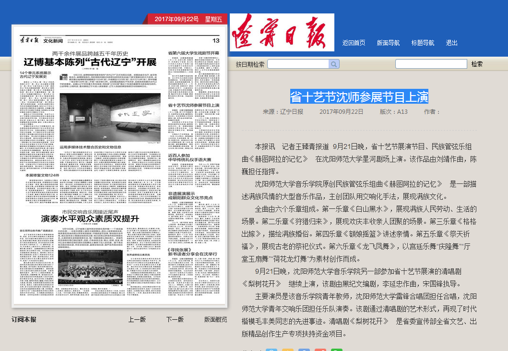The height and width of the screenshot is (351, 508).
Task: Click the date search magnifier icon
Action: pyautogui.click(x=333, y=64)
